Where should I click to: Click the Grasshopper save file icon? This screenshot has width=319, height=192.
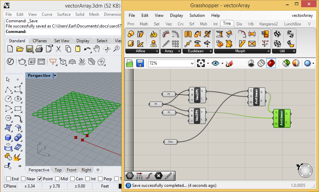tap(140, 63)
